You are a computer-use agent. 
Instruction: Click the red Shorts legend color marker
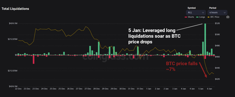(186, 17)
